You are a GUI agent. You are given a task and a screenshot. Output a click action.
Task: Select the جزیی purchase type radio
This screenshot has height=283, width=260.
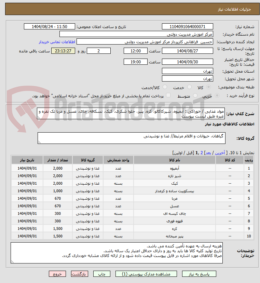coord(217,96)
